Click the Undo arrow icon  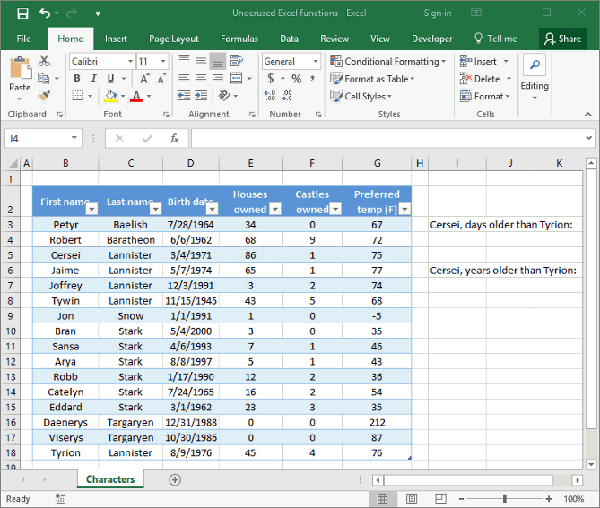point(45,13)
